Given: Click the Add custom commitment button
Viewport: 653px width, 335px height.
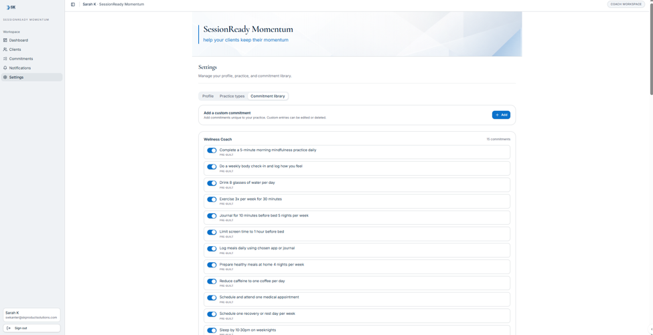Looking at the screenshot, I should tap(501, 115).
